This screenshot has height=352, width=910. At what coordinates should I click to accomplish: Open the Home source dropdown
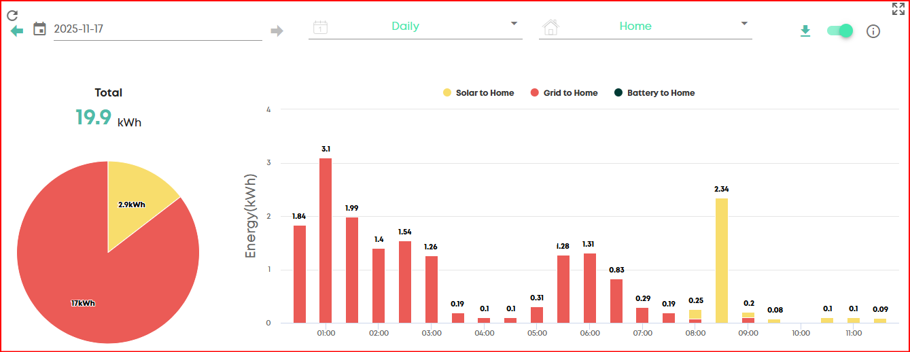click(x=646, y=27)
